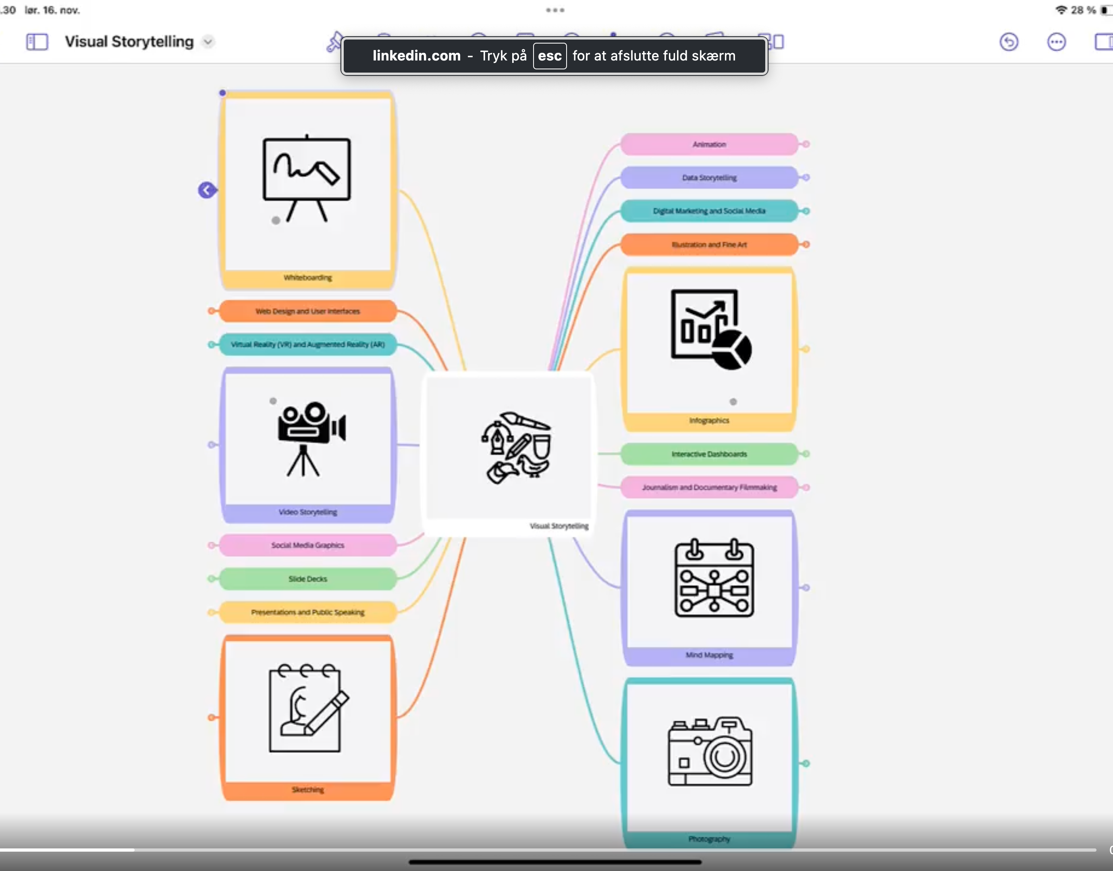
Task: Click the Journalism node's pink branch handle
Action: pyautogui.click(x=806, y=488)
